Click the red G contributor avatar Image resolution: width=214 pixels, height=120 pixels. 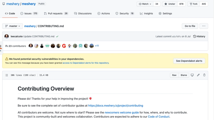pos(64,46)
